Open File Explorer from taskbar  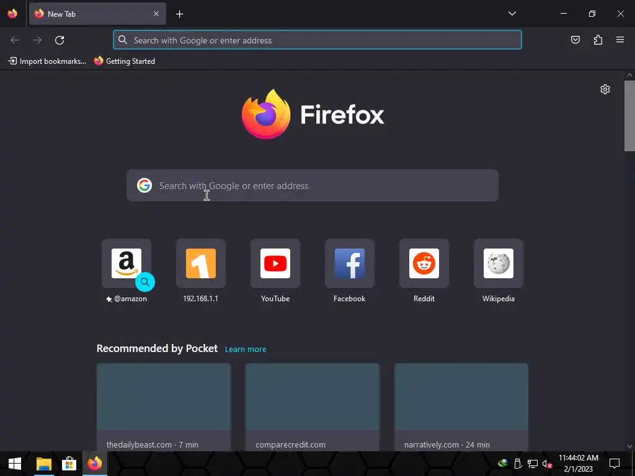44,464
